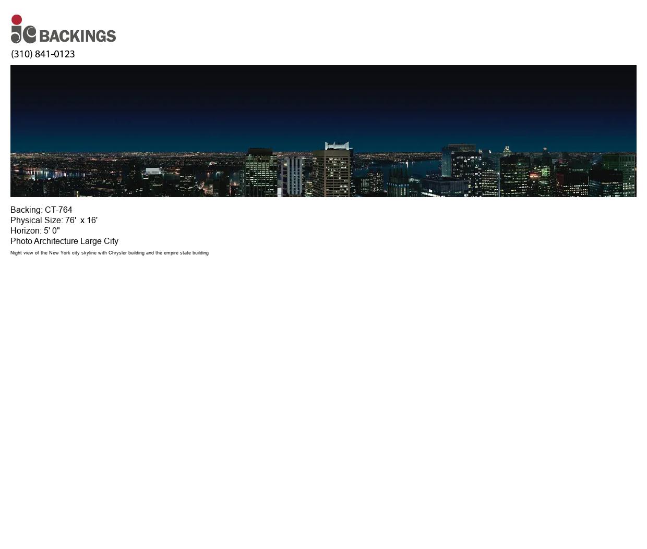
Task: Click the white vertical-striped building in the skyline
Action: 293,176
